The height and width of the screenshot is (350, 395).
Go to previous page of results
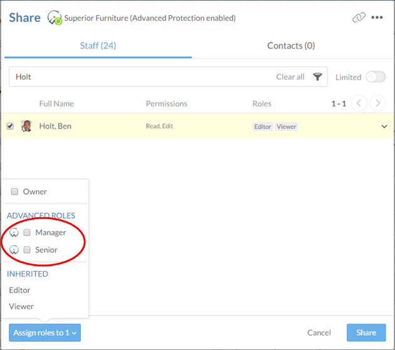tap(359, 103)
